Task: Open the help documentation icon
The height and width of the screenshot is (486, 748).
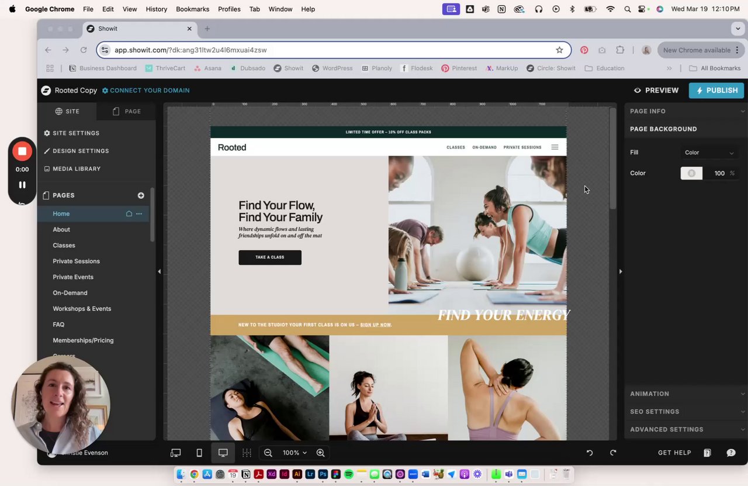Action: point(707,453)
